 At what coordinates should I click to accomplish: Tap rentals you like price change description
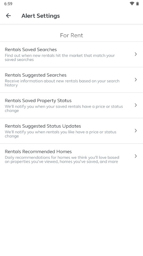(61, 134)
